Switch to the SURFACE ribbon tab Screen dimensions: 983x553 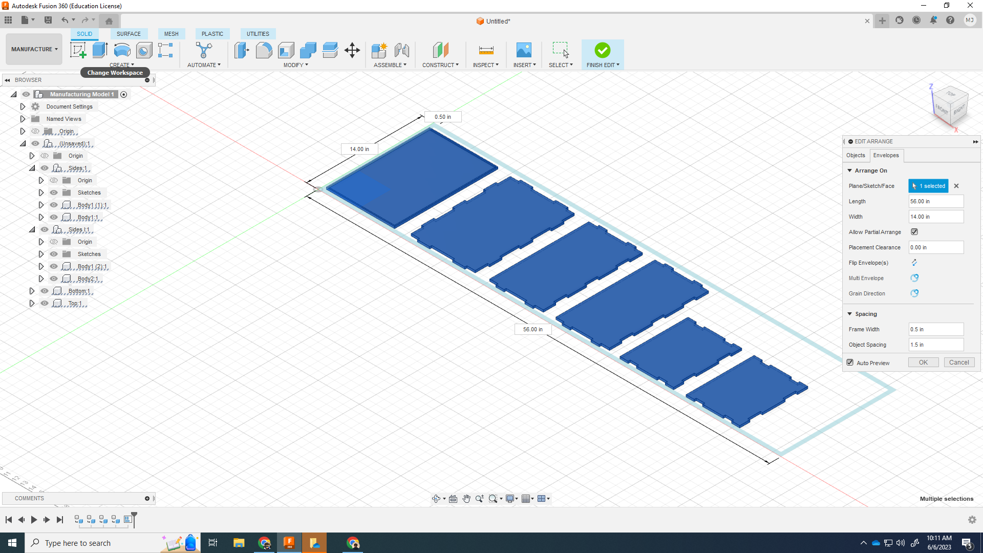[129, 34]
